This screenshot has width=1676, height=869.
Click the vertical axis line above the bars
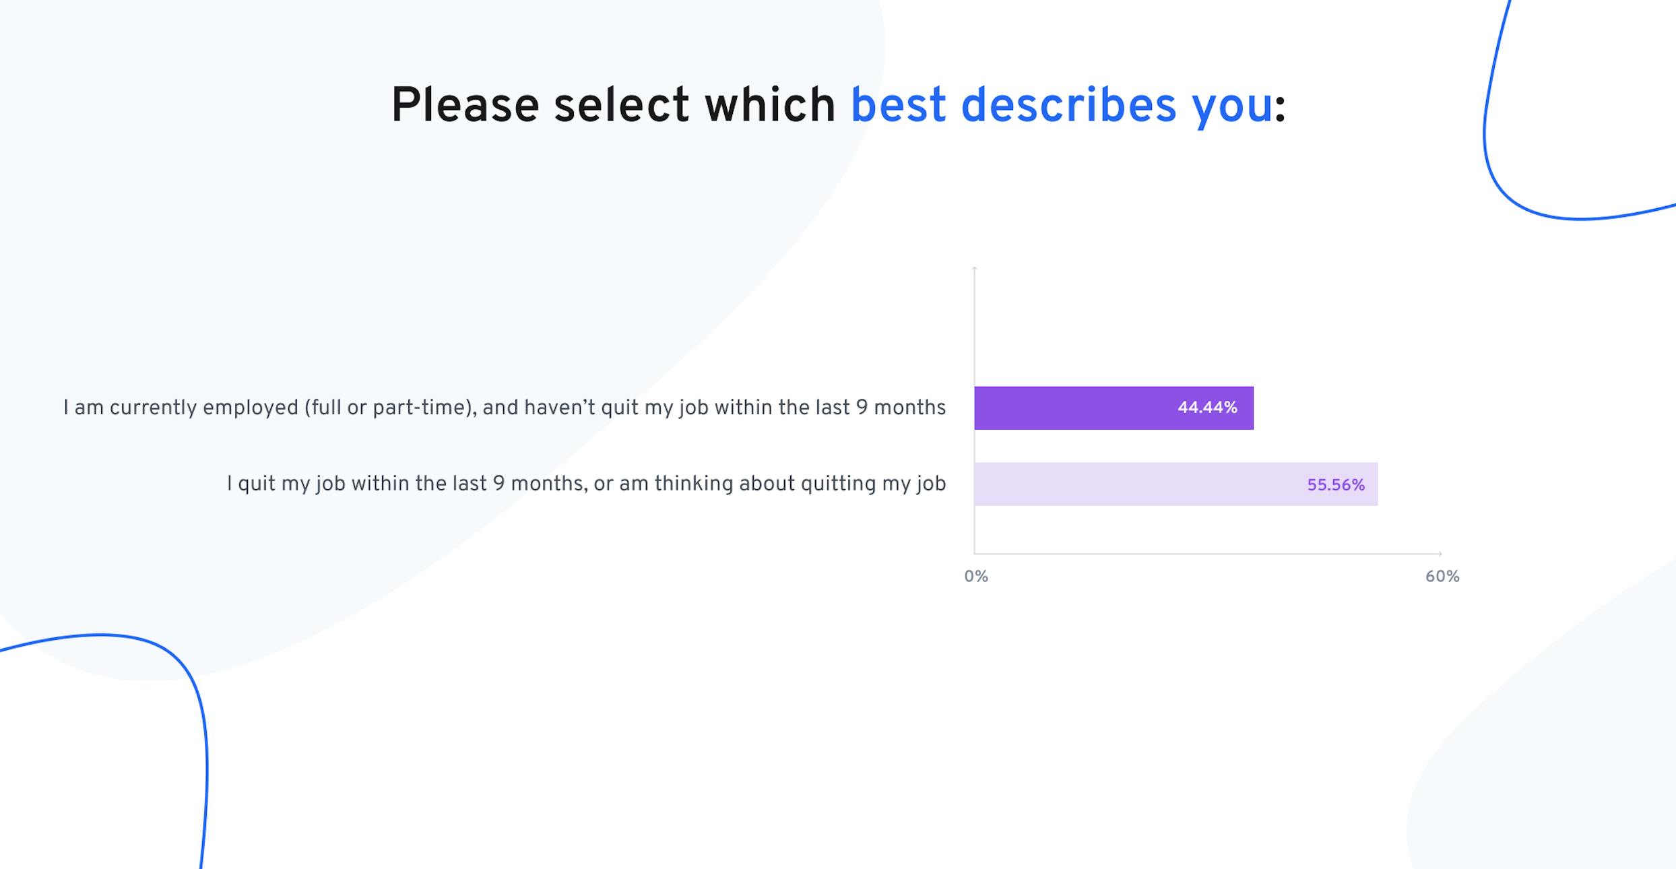[x=975, y=327]
